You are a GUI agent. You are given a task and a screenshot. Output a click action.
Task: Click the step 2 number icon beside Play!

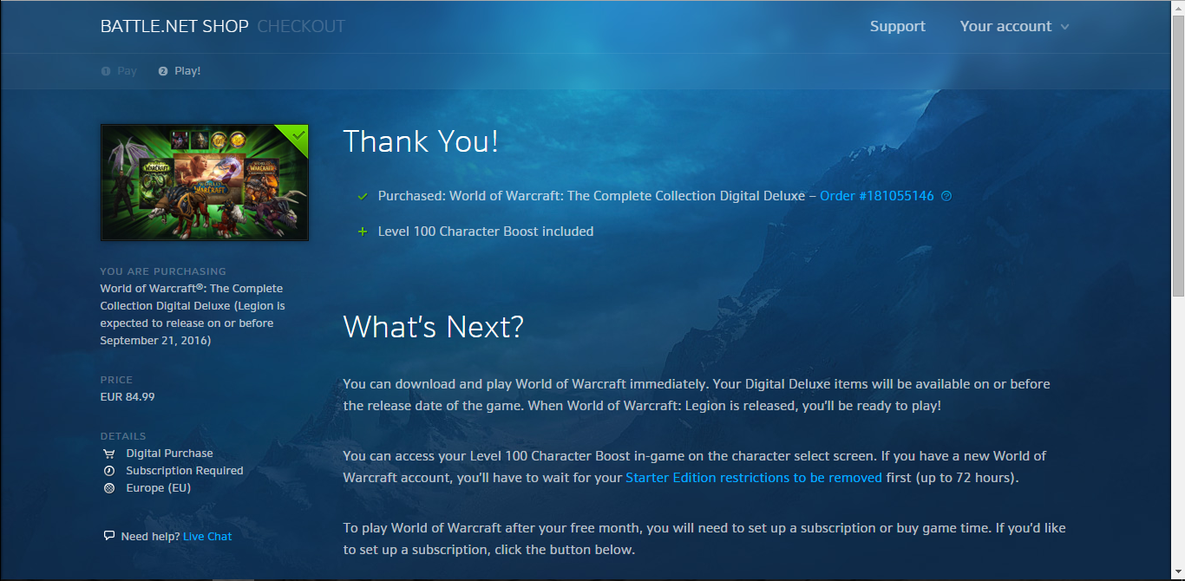(x=163, y=71)
